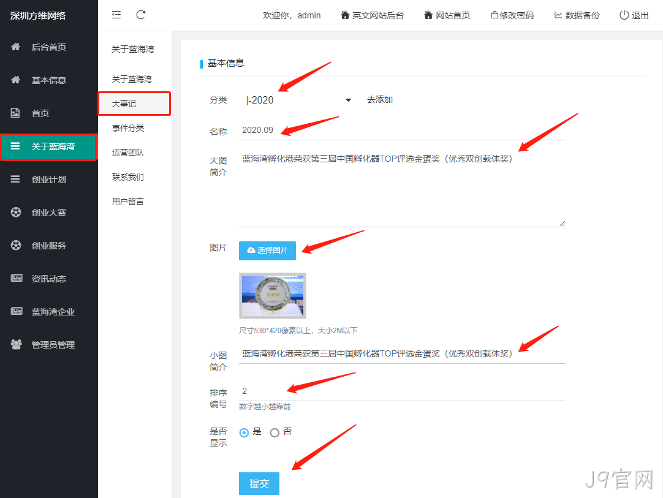Open 创业计划 in left sidebar
This screenshot has height=498, width=663.
pyautogui.click(x=48, y=179)
